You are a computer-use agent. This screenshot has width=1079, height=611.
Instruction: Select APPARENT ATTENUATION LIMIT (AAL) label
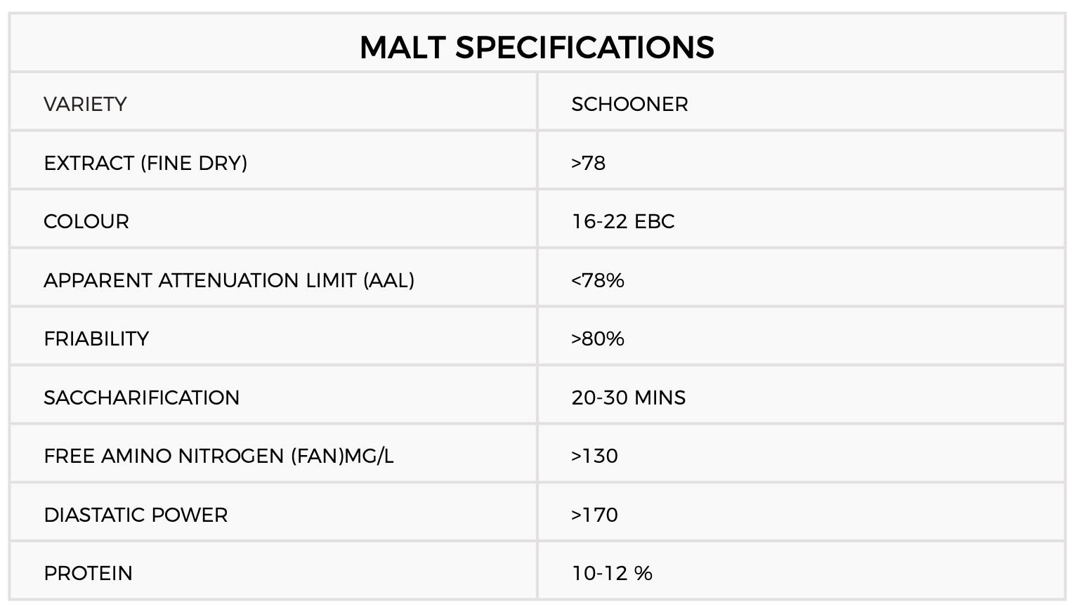229,280
